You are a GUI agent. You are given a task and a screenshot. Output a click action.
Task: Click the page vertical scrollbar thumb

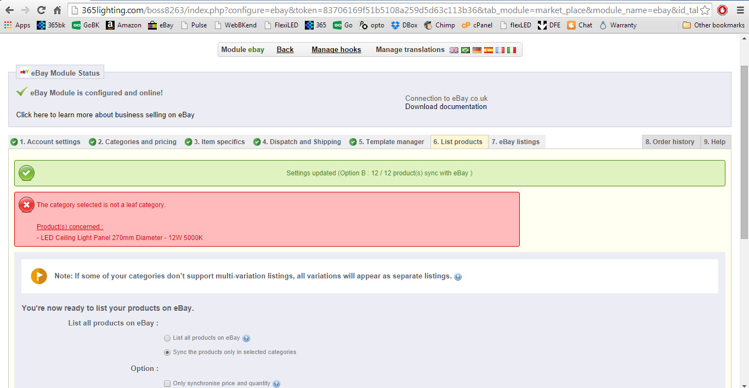[744, 152]
